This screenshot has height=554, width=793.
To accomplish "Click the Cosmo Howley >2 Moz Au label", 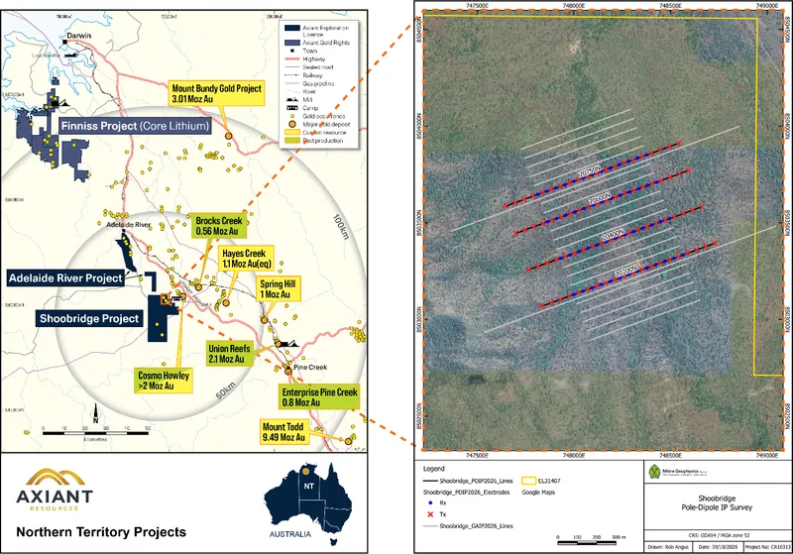I will [x=164, y=381].
